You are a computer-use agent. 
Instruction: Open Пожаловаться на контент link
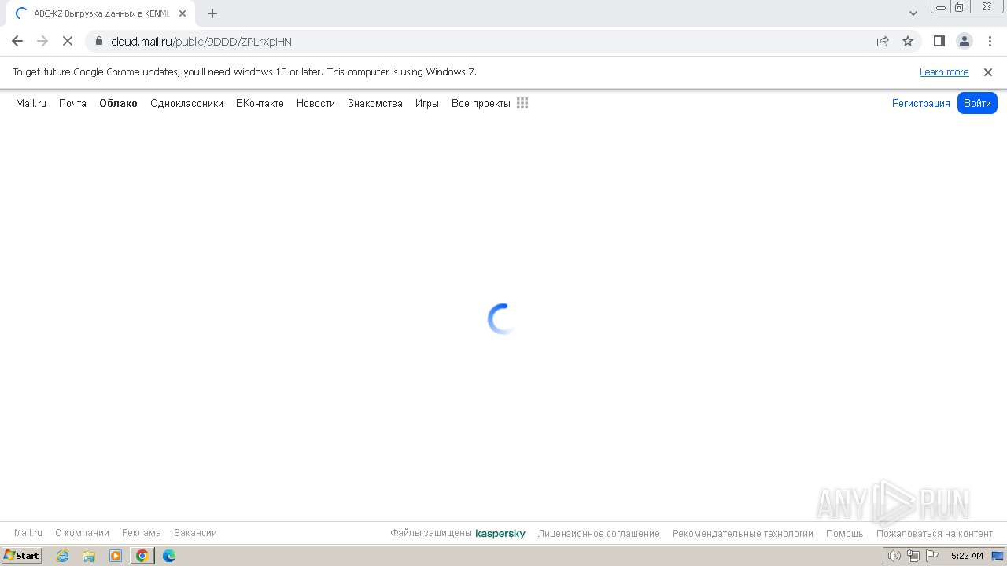click(x=935, y=533)
